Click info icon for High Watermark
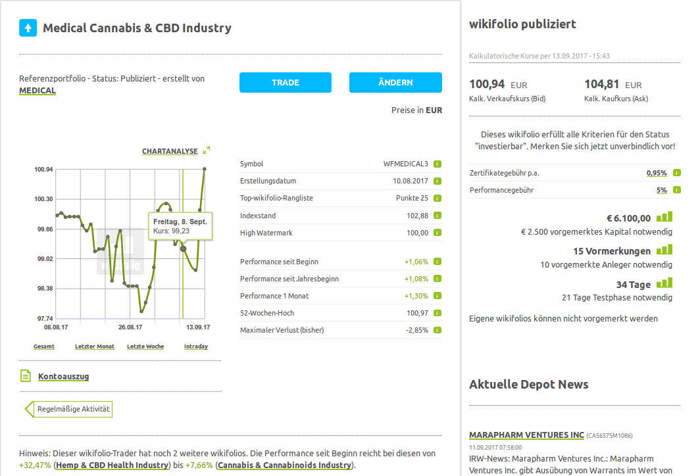Screen dimensions: 700x476 click(x=438, y=233)
